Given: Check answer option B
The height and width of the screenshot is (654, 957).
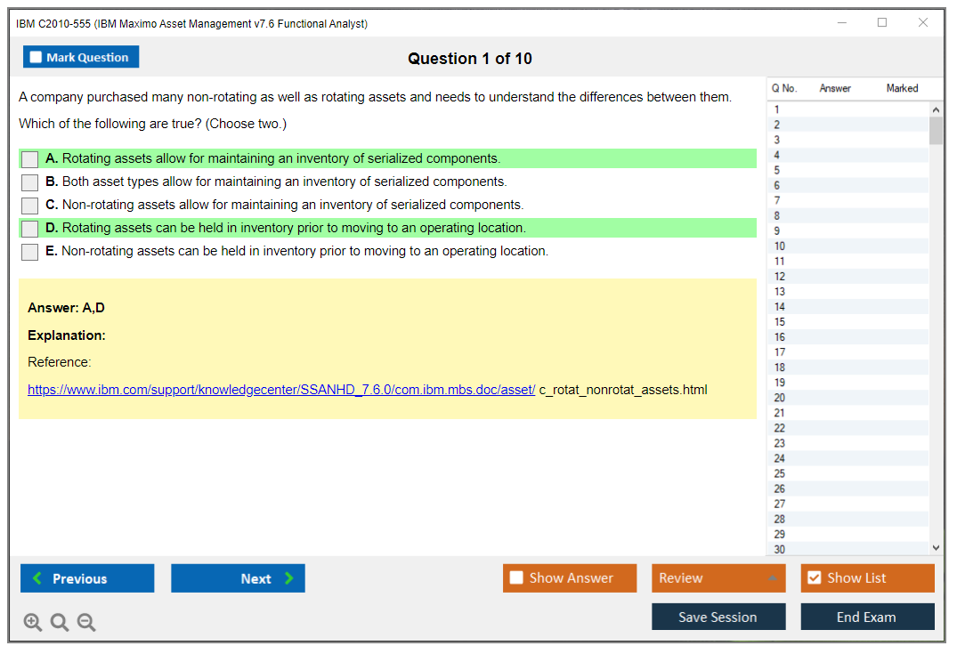Looking at the screenshot, I should (30, 182).
